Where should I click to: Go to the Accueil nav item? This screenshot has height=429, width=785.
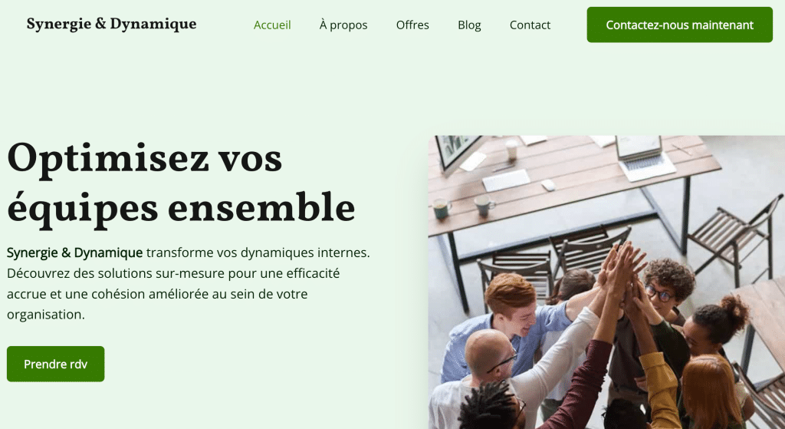click(x=272, y=25)
